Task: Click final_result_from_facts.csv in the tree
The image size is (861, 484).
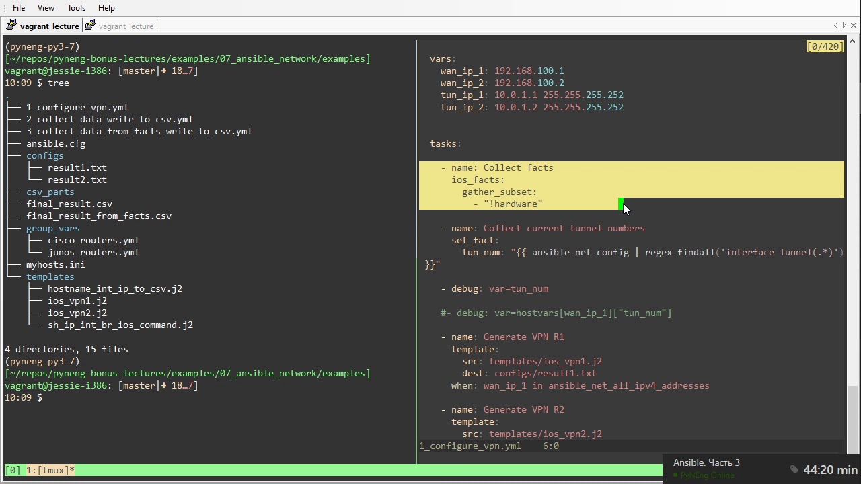Action: click(99, 216)
